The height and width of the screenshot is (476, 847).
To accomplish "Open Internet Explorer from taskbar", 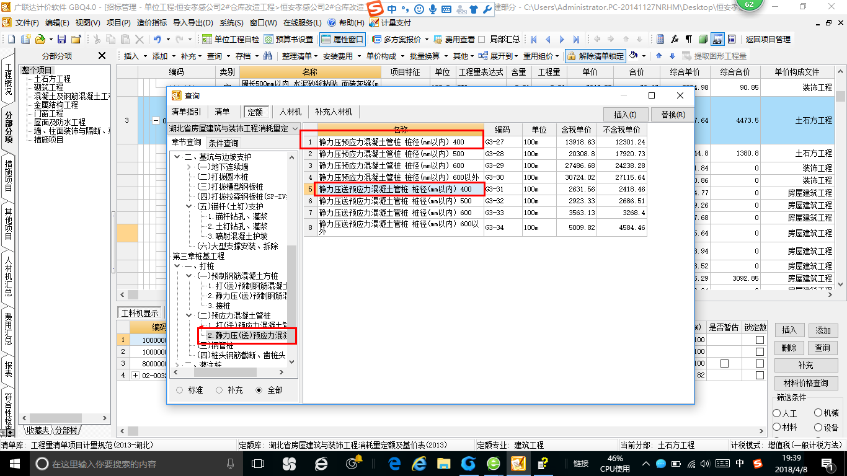I will click(420, 463).
